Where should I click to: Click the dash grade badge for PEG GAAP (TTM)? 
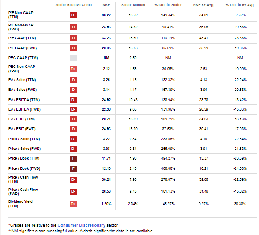[73, 58]
